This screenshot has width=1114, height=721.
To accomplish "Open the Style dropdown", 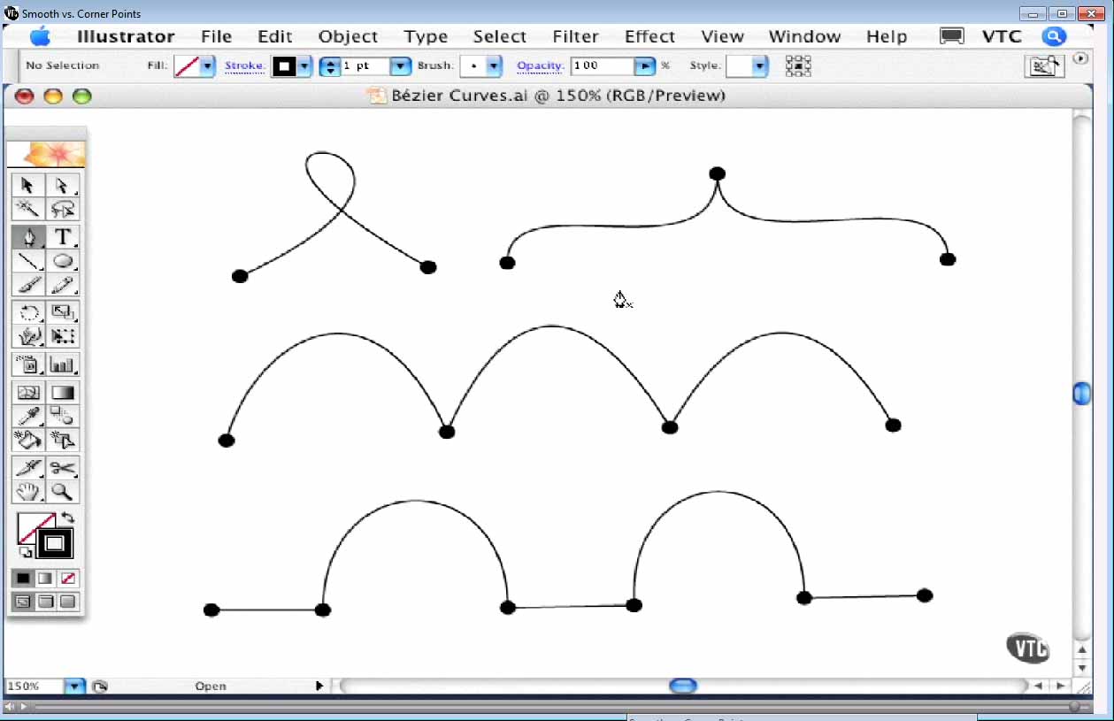I will (x=759, y=66).
